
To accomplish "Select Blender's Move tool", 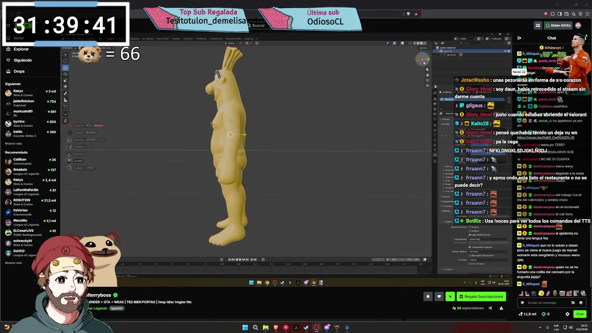I will 65,68.
